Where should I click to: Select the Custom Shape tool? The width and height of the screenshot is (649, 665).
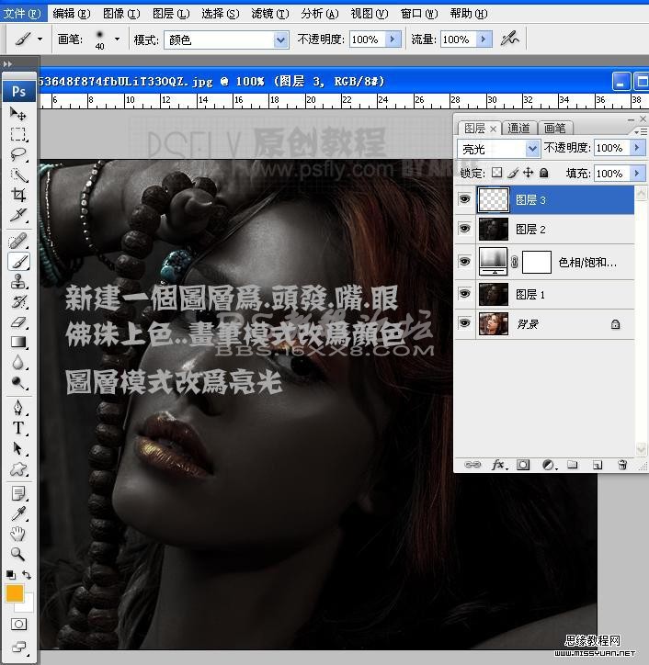[17, 468]
